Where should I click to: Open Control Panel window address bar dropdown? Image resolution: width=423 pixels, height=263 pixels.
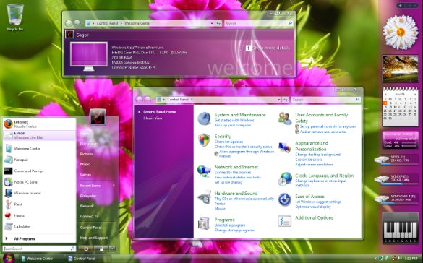pos(279,100)
